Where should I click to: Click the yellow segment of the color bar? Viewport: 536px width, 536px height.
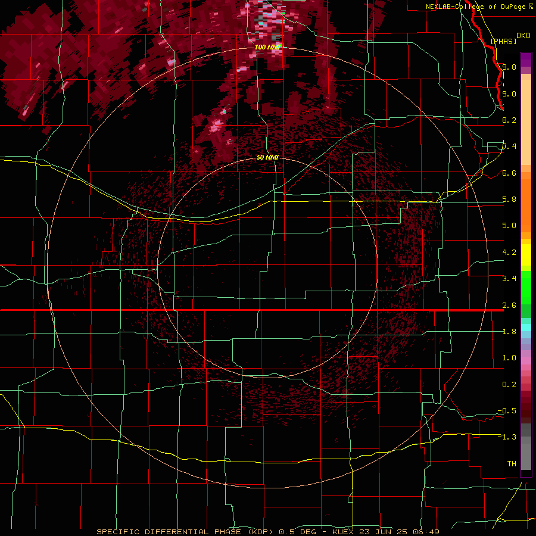click(x=526, y=255)
